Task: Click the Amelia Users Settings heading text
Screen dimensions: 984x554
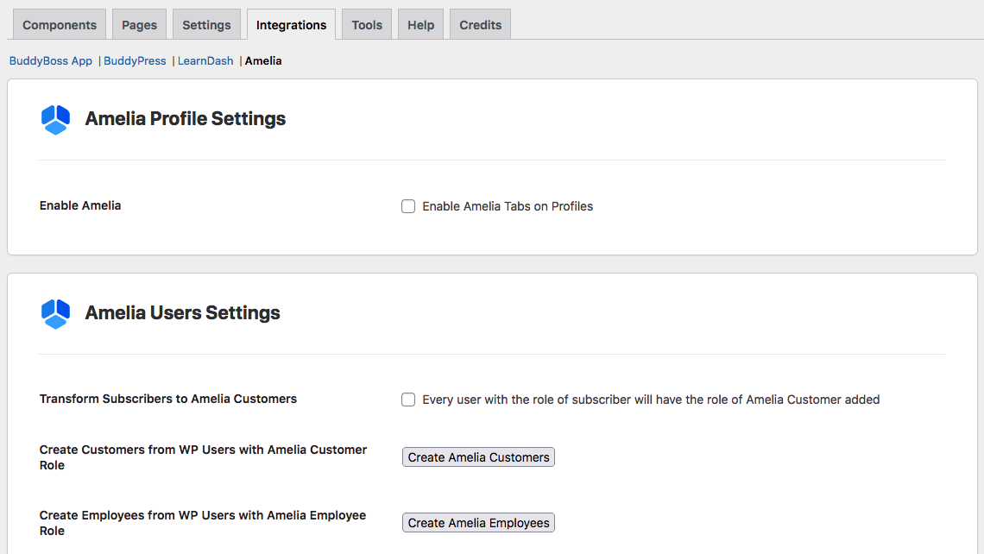Action: click(x=182, y=313)
